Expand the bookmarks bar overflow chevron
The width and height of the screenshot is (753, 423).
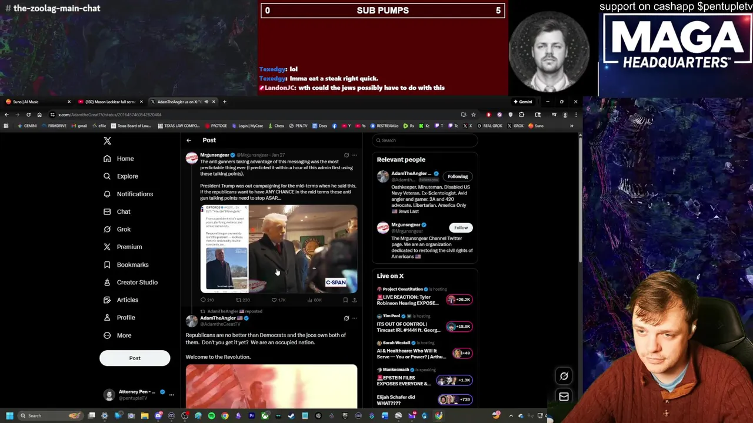(571, 126)
